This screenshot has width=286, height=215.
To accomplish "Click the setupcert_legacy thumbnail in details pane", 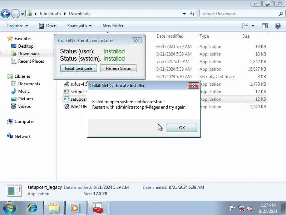I will click(x=14, y=191).
